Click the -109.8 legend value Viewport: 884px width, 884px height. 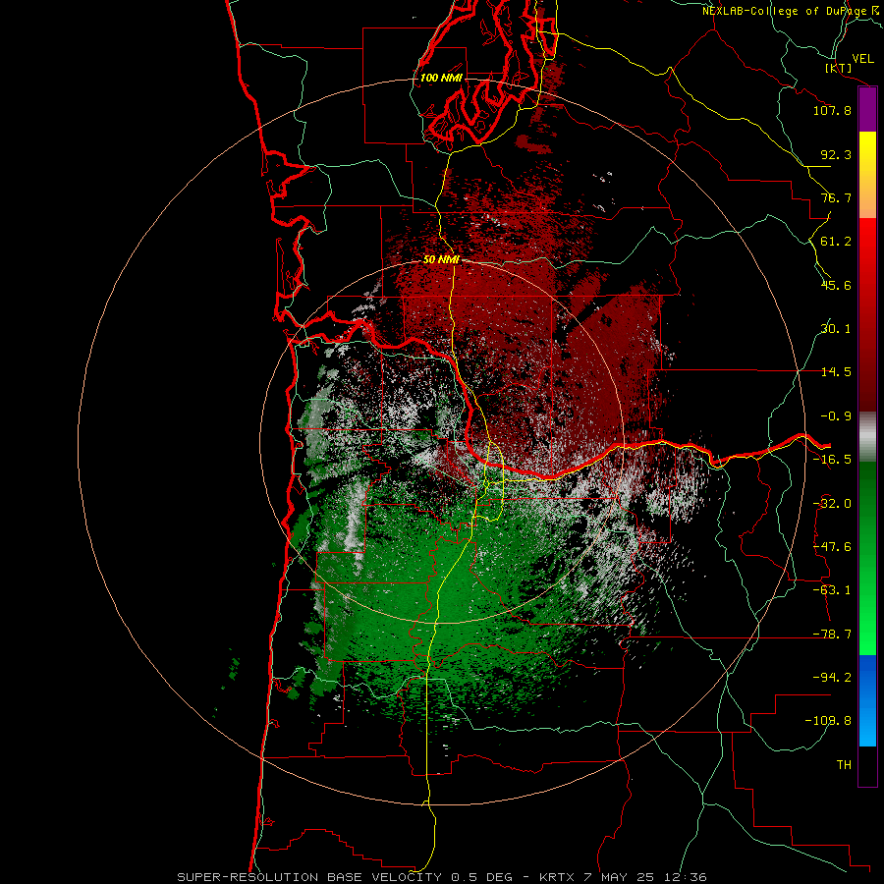[x=828, y=721]
